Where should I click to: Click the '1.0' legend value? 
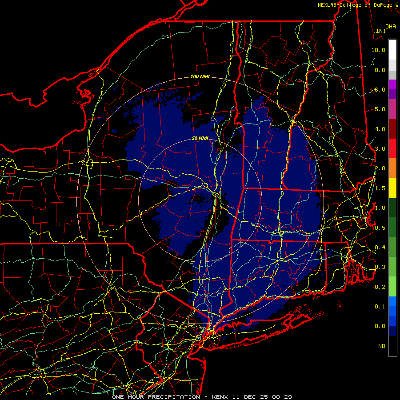pos(380,208)
